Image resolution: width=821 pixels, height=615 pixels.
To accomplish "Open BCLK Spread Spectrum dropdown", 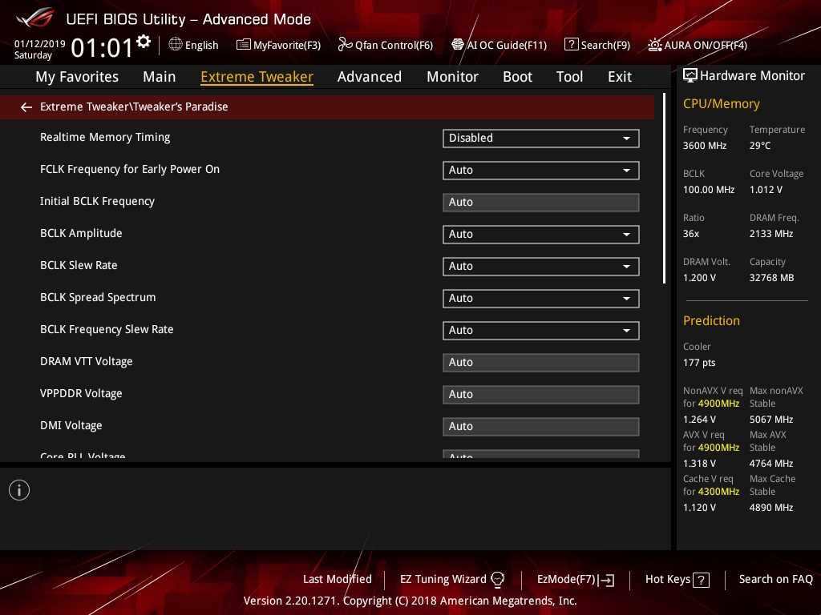I will point(540,298).
